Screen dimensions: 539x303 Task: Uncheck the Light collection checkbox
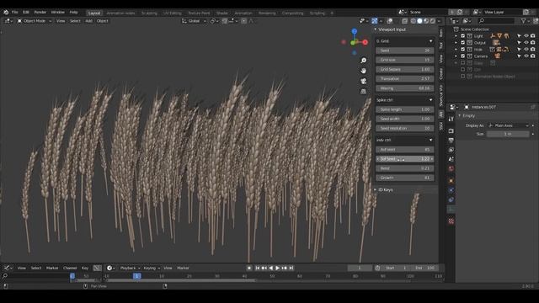tap(462, 35)
